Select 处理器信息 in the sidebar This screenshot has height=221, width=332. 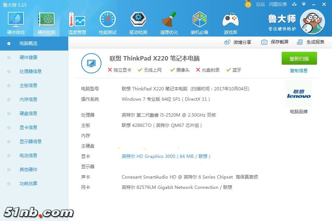[31, 72]
